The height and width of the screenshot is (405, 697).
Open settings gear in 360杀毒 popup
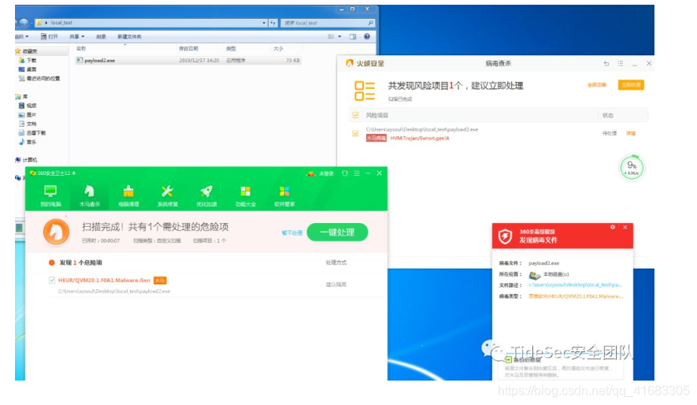(x=613, y=227)
